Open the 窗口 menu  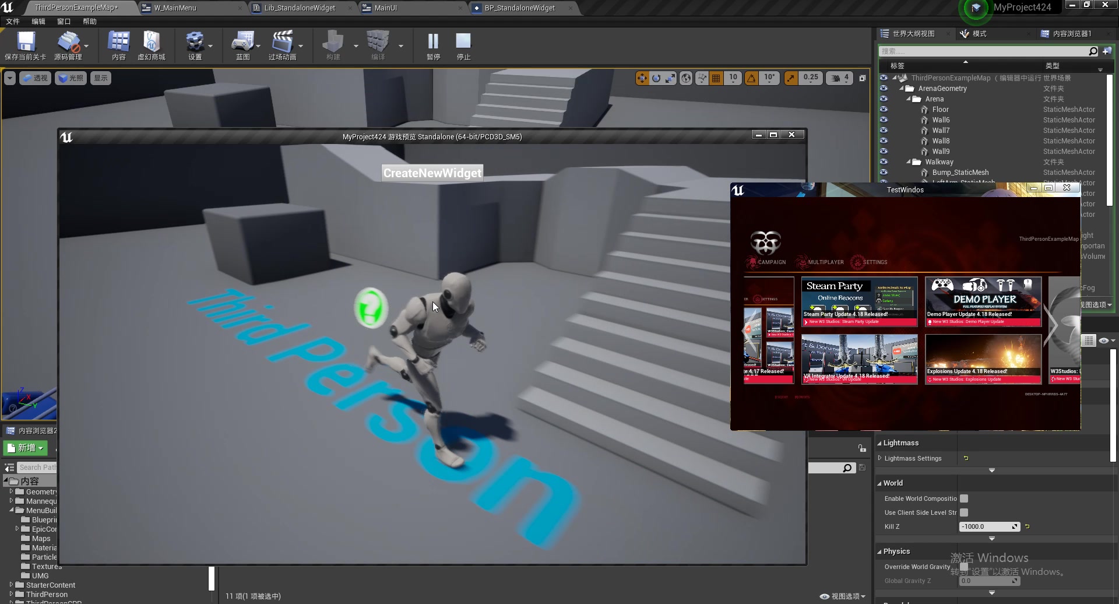[64, 21]
